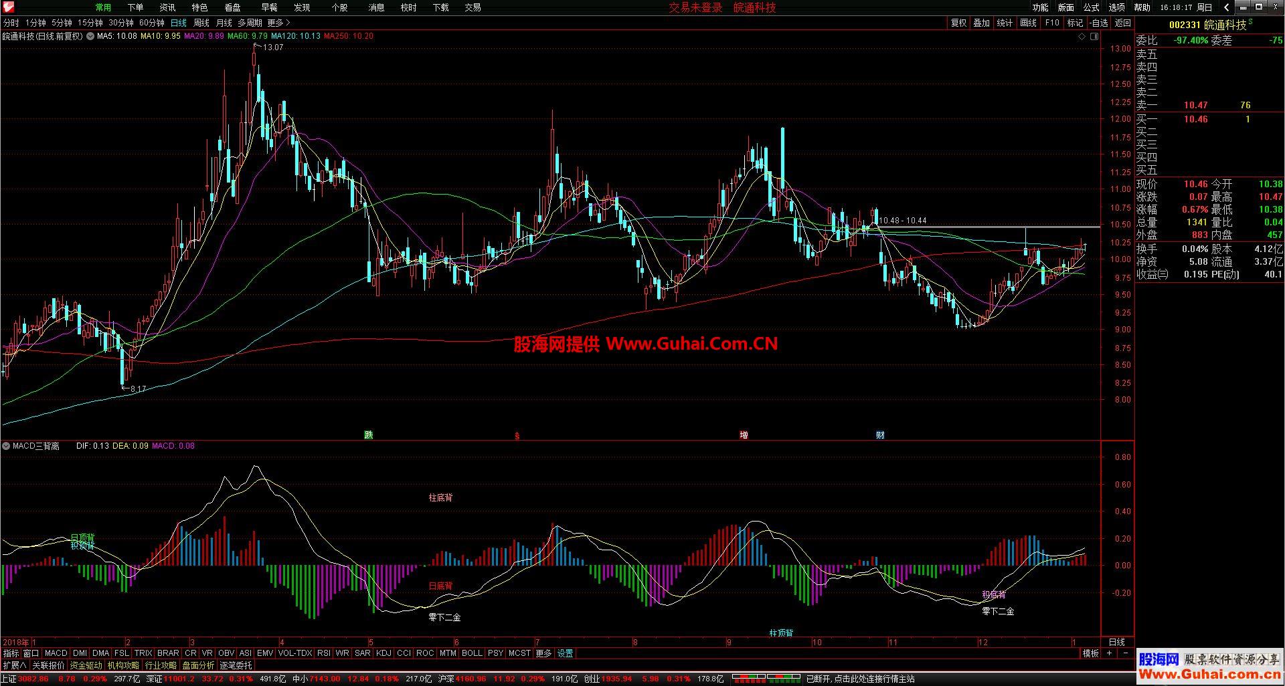Click the 画线 drawing tools button
Viewport: 1285px width, 686px height.
1028,23
